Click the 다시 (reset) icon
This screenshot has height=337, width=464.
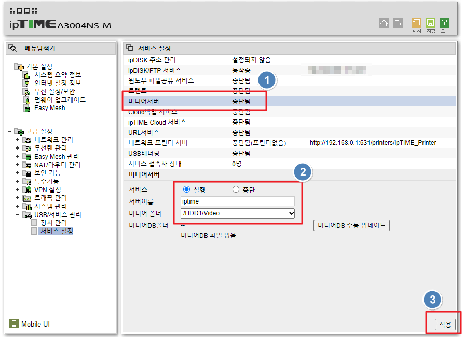pyautogui.click(x=416, y=23)
